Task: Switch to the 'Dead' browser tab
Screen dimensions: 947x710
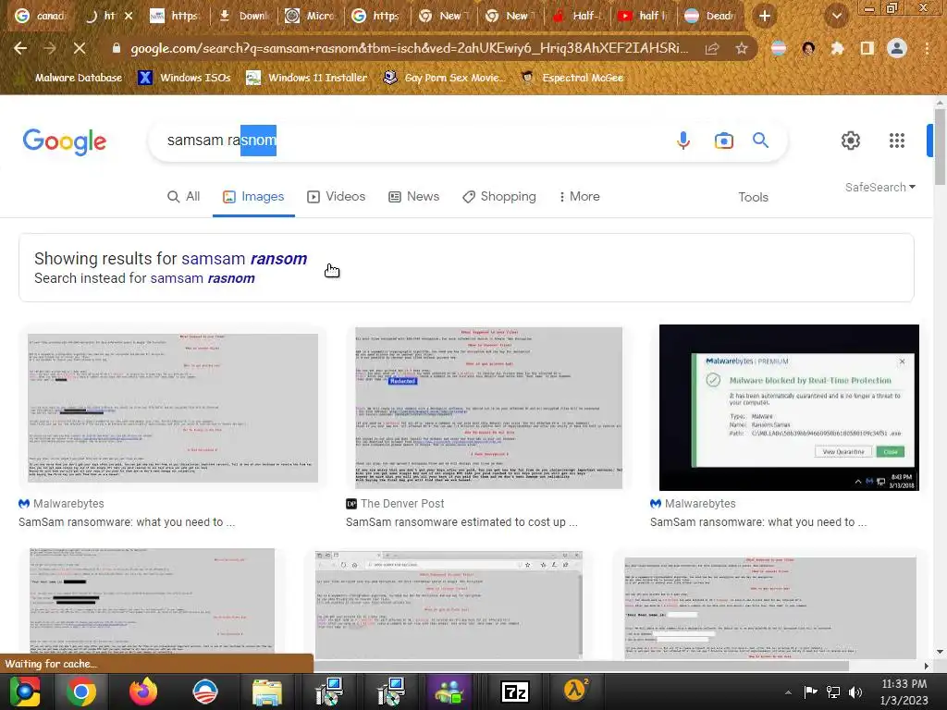Action: coord(711,16)
